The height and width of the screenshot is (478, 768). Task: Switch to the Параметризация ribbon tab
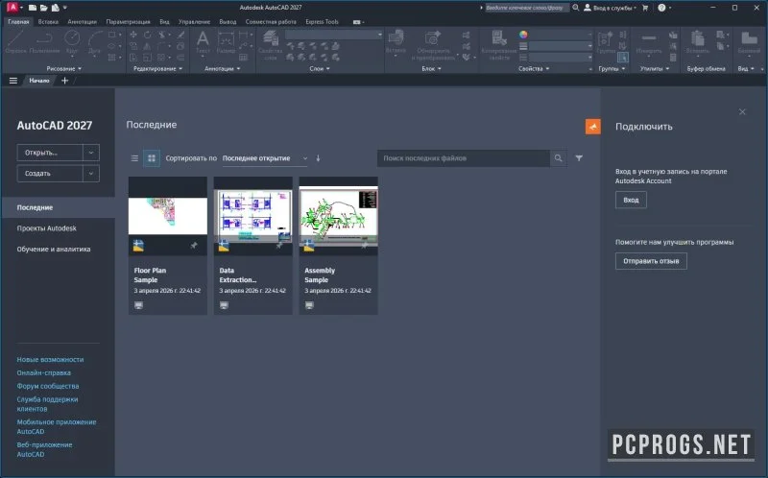pyautogui.click(x=129, y=21)
